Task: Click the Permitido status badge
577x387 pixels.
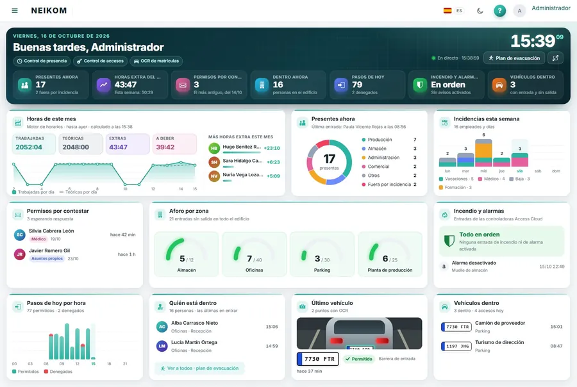Action: pos(359,359)
